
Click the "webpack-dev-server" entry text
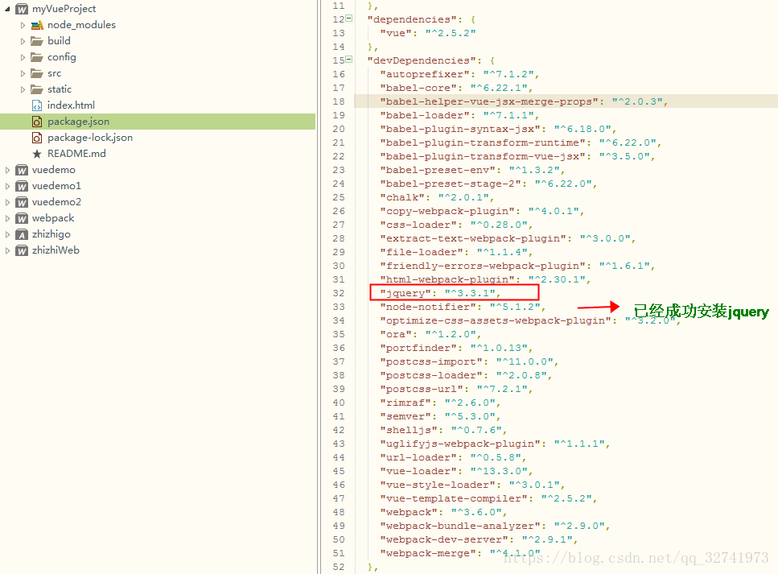443,539
